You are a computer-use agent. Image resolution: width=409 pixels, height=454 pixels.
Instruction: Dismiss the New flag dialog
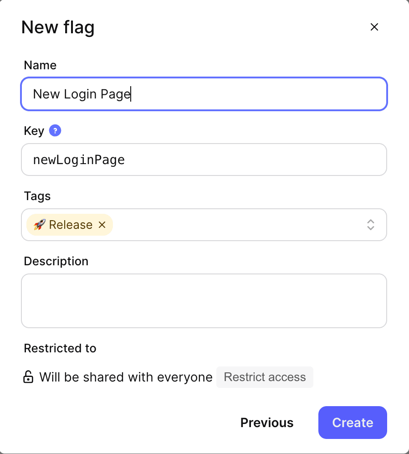point(374,27)
